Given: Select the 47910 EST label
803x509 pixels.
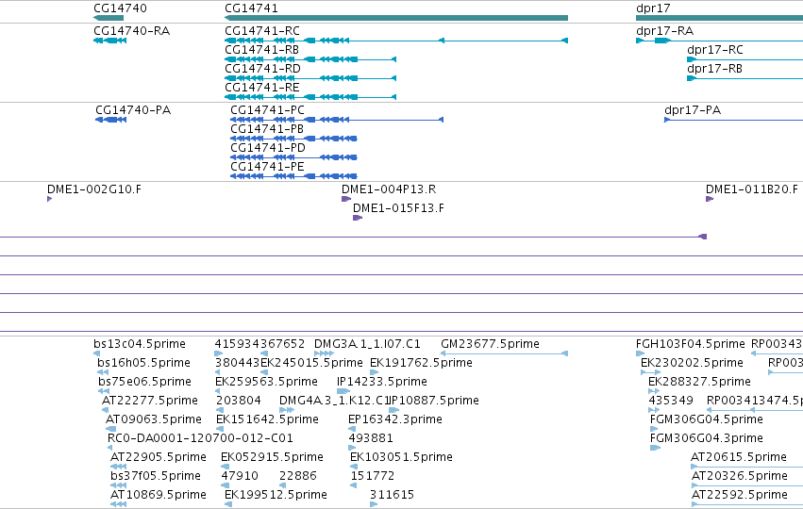Looking at the screenshot, I should point(240,476).
